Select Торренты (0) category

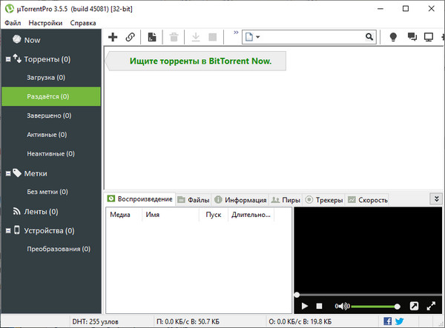[47, 59]
